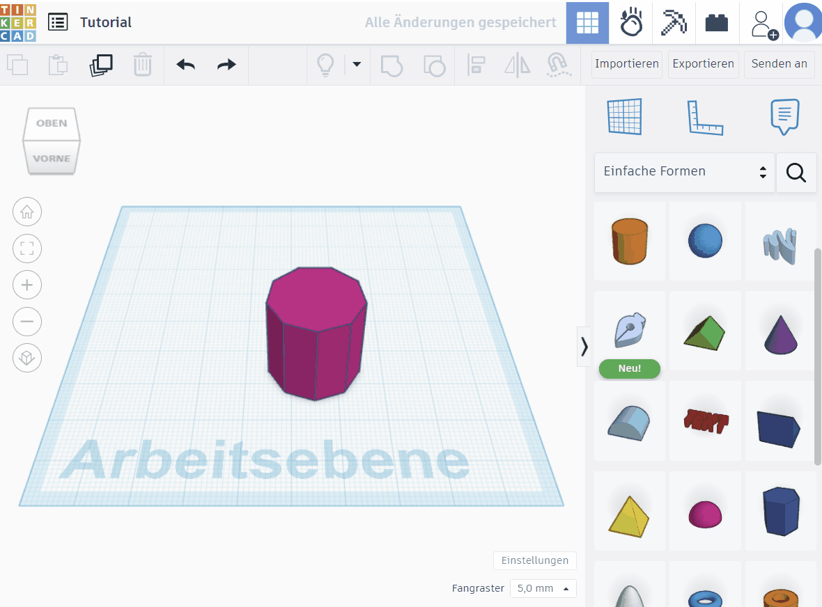This screenshot has width=822, height=607.
Task: Pick the dark blue wedge shape
Action: pos(779,429)
